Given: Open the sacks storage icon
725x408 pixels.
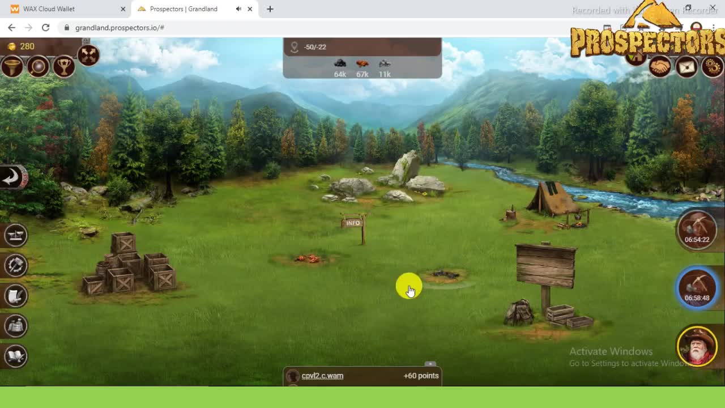Looking at the screenshot, I should pyautogui.click(x=16, y=325).
